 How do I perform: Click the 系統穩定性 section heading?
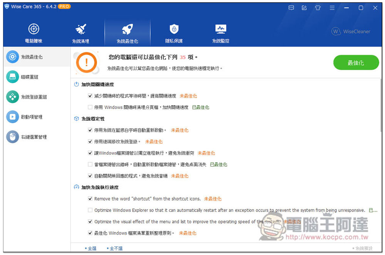93,119
